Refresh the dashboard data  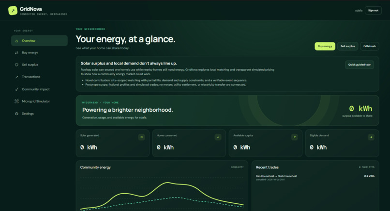[369, 46]
